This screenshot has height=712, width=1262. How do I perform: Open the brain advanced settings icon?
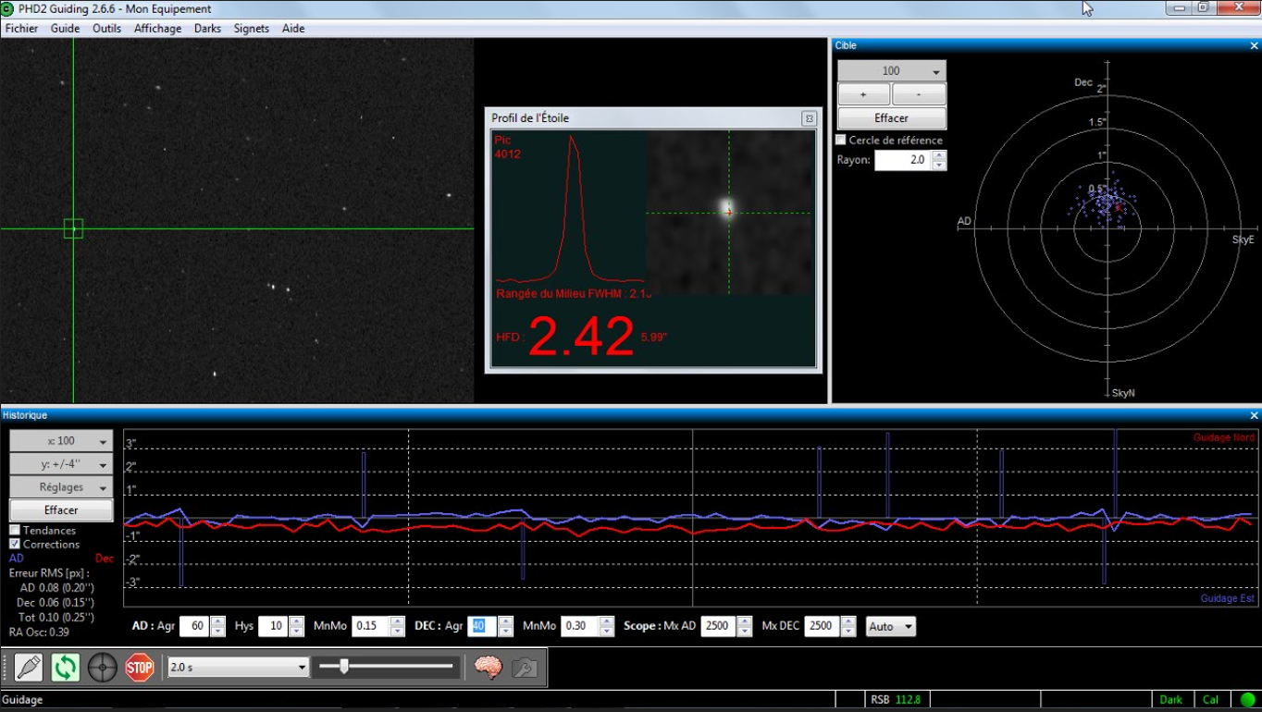pos(488,667)
